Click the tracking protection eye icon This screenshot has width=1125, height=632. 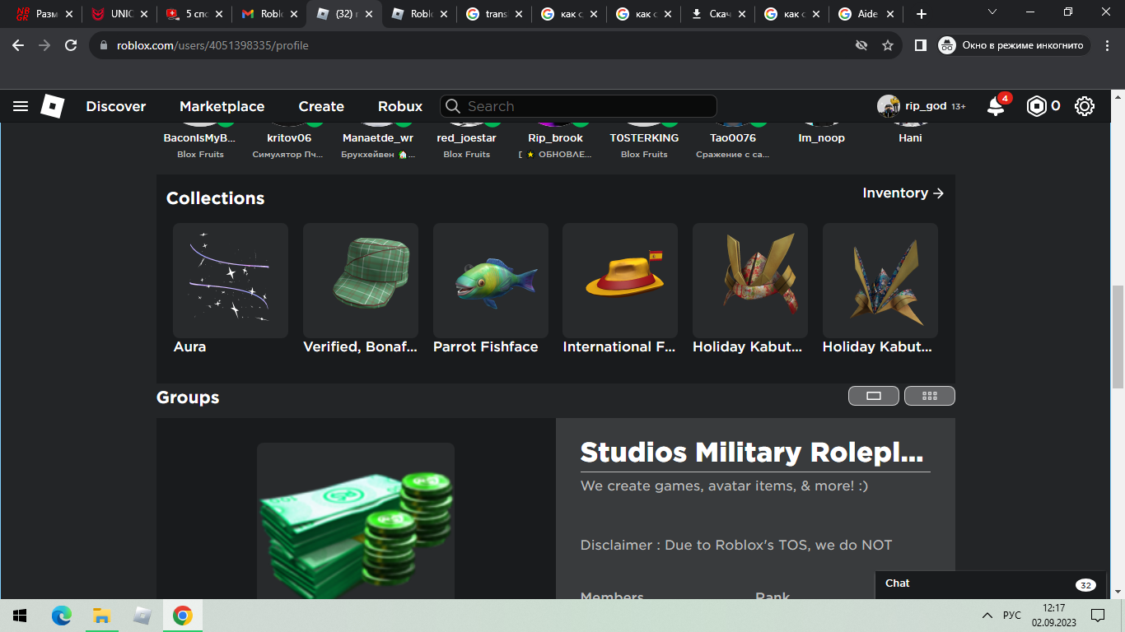(861, 45)
